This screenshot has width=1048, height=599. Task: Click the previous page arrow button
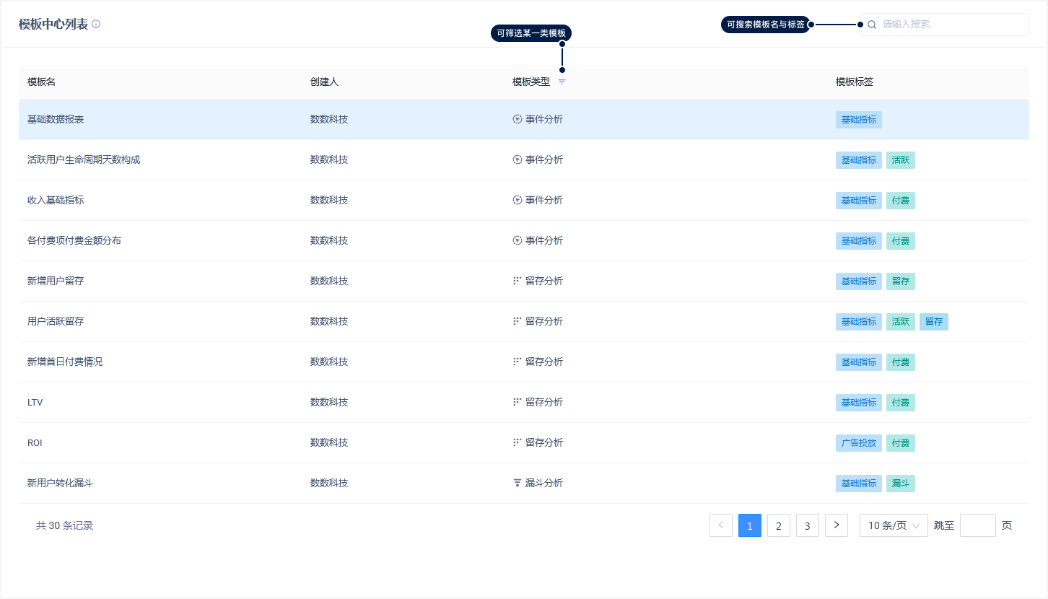720,525
